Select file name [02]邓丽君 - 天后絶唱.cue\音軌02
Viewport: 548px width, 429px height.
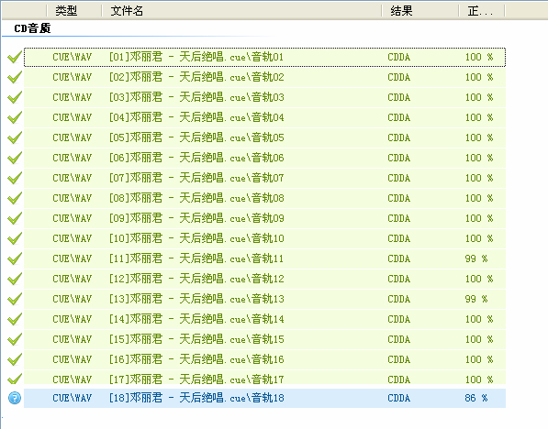[196, 77]
